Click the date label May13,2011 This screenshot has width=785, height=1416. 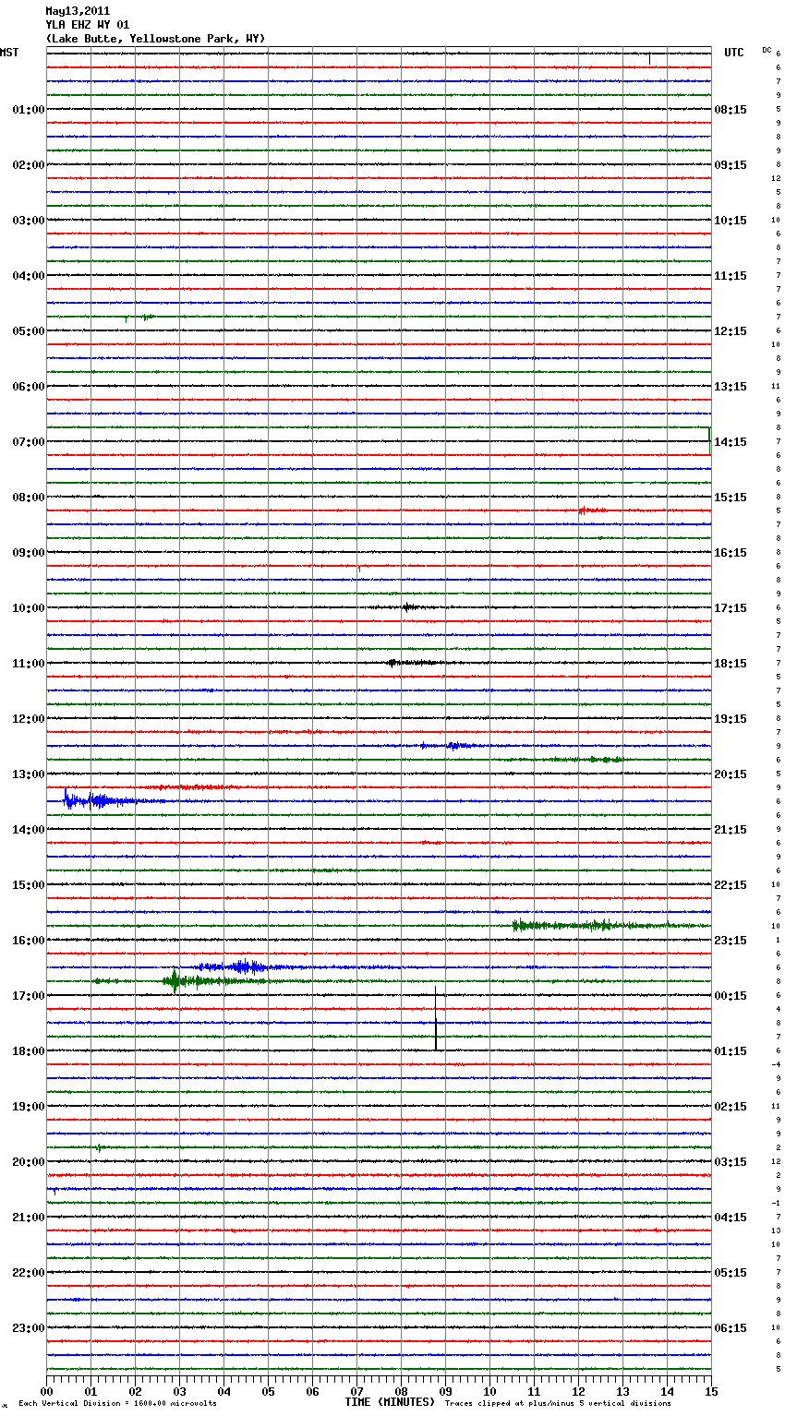coord(78,11)
